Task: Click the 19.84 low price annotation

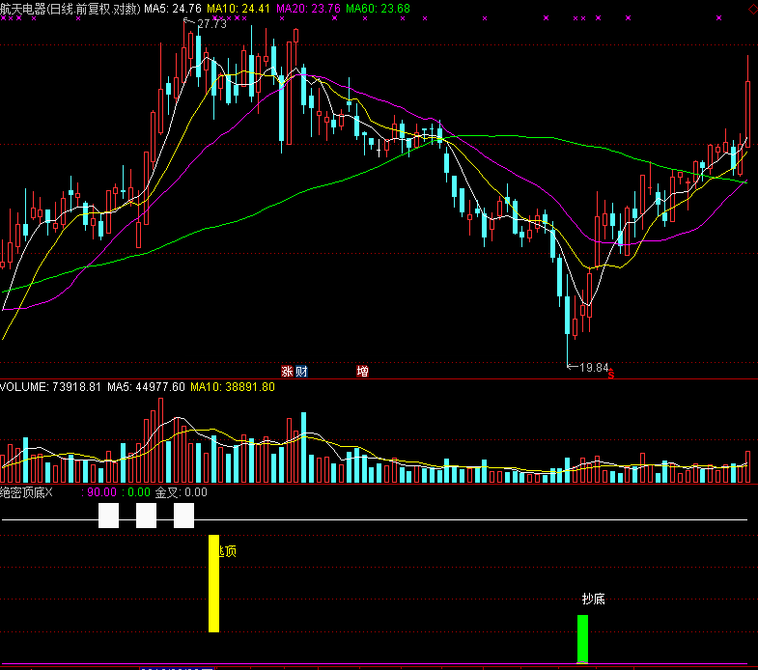Action: 594,367
